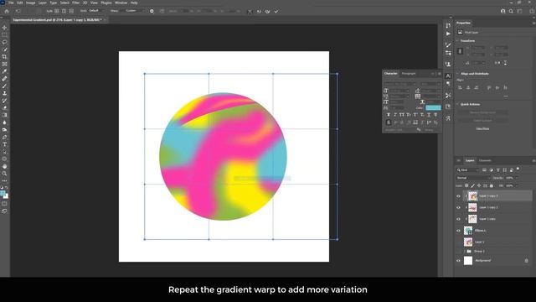This screenshot has height=302, width=536.
Task: Click the Properties panel tab
Action: point(463,23)
